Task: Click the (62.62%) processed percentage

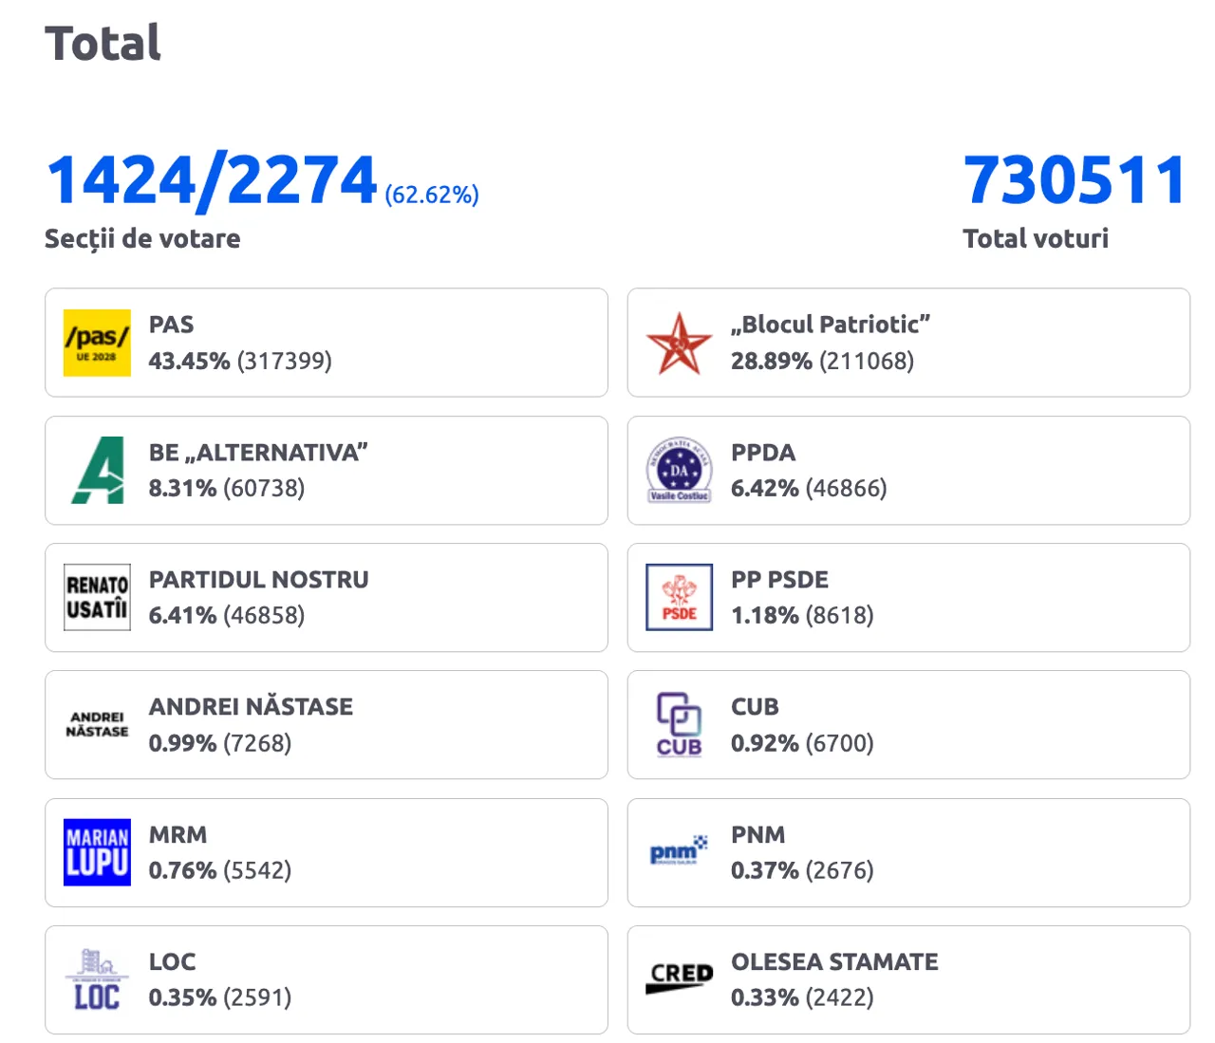Action: [x=432, y=195]
